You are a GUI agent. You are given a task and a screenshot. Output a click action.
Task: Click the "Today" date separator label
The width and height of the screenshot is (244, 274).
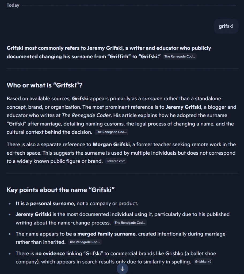[13, 5]
